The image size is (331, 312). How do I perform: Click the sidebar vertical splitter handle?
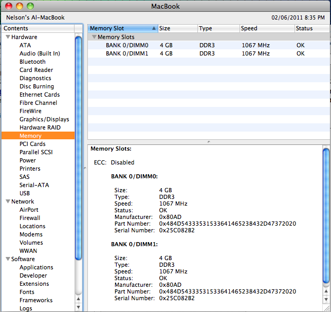click(x=85, y=168)
